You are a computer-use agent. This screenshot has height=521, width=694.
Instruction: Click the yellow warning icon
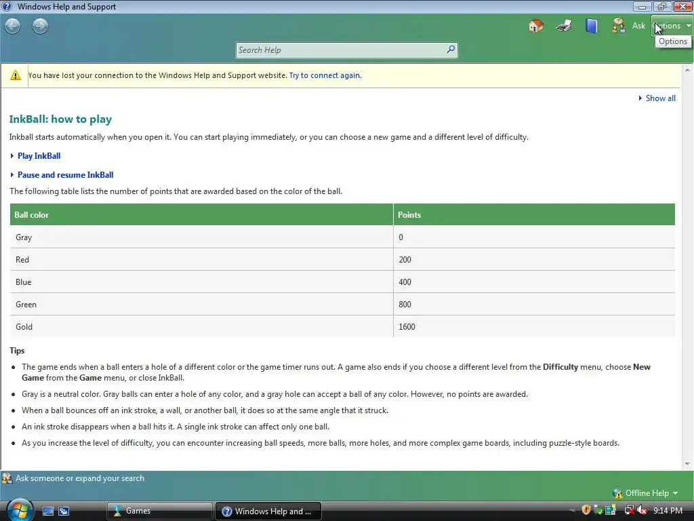pos(16,75)
